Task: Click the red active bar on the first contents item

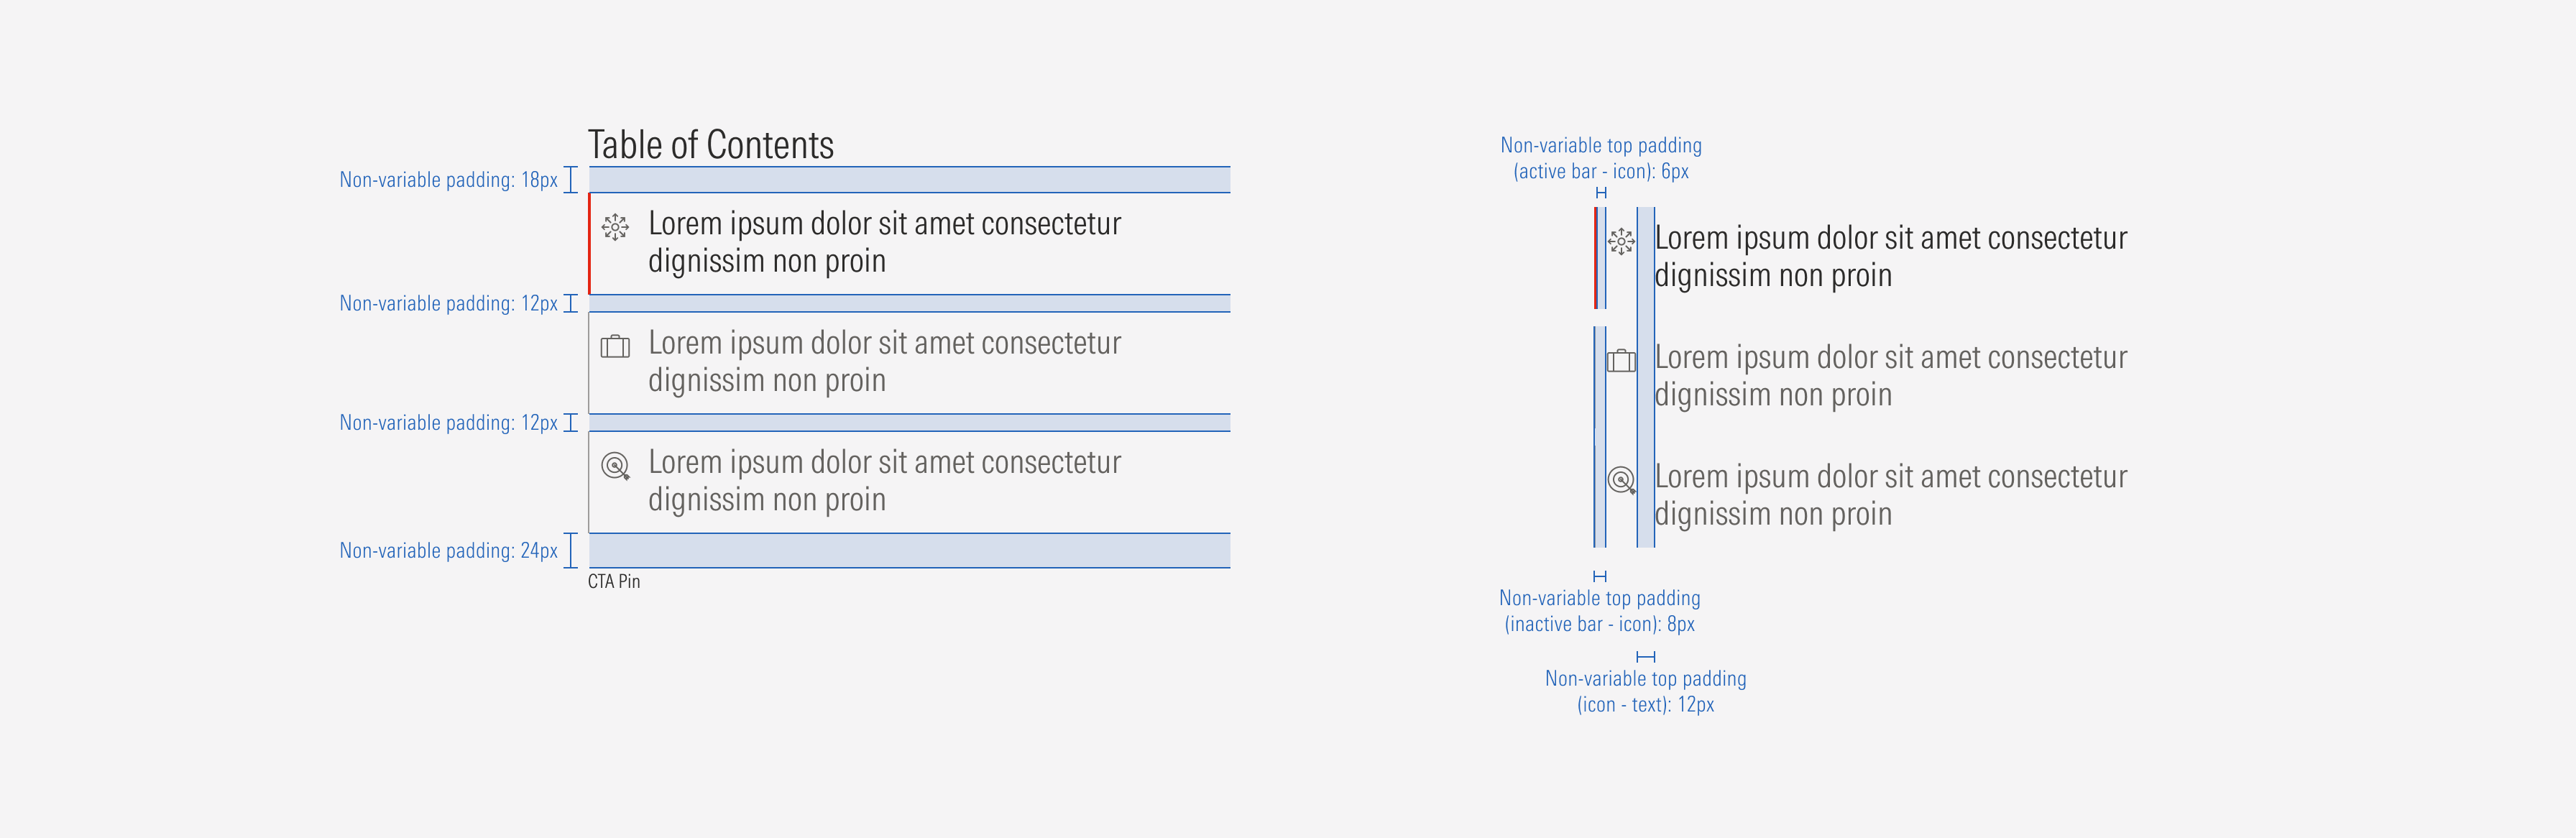Action: click(x=590, y=243)
